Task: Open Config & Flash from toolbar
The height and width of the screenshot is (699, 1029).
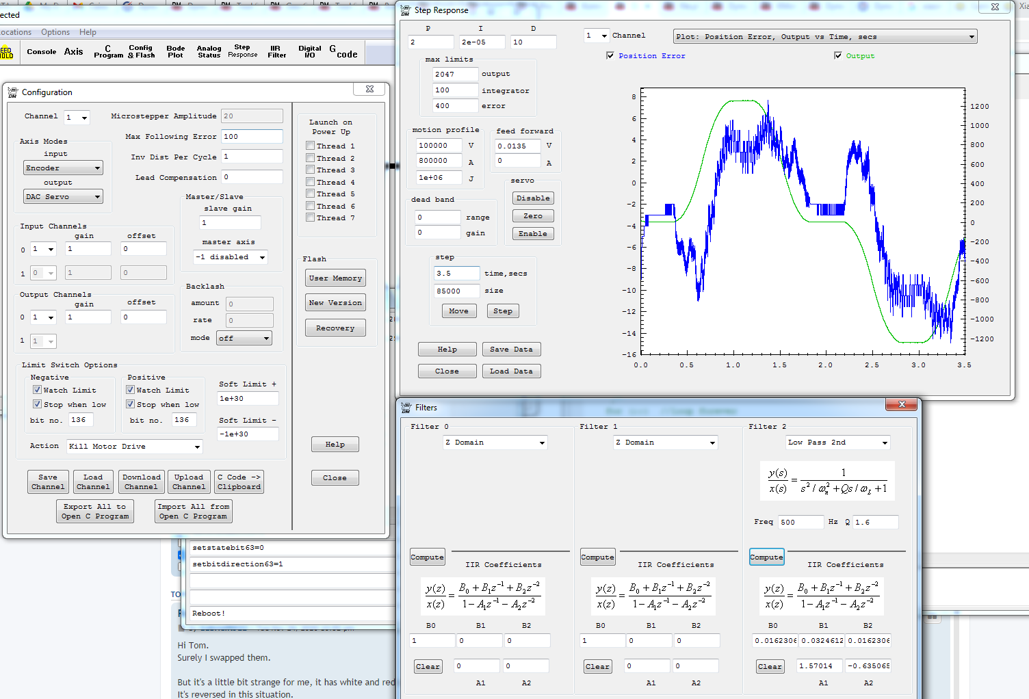Action: (141, 52)
